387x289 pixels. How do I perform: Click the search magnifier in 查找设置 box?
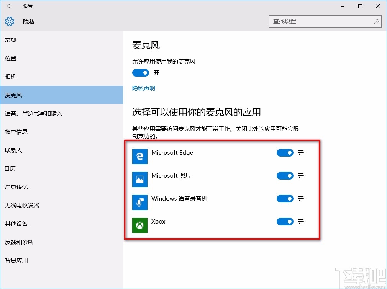tap(377, 21)
